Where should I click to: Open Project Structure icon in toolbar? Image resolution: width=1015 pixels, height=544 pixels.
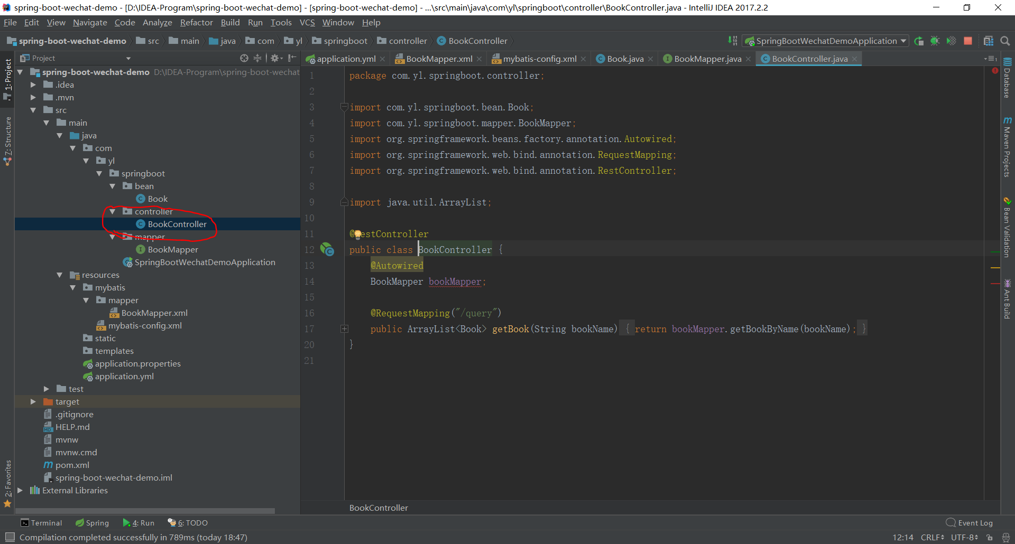pyautogui.click(x=988, y=41)
